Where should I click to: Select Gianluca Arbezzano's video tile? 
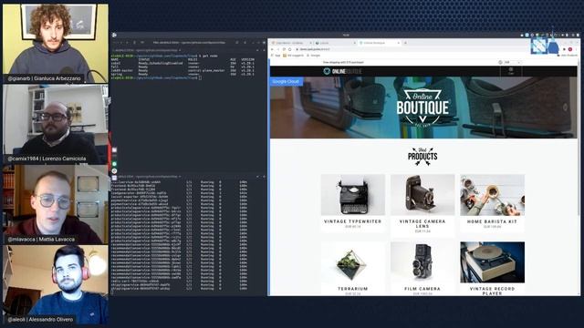[x=56, y=43]
